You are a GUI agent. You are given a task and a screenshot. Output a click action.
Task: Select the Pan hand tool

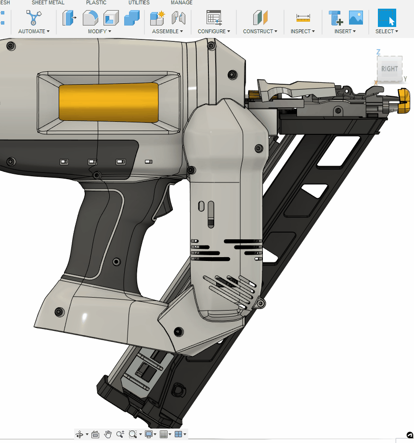click(x=108, y=434)
